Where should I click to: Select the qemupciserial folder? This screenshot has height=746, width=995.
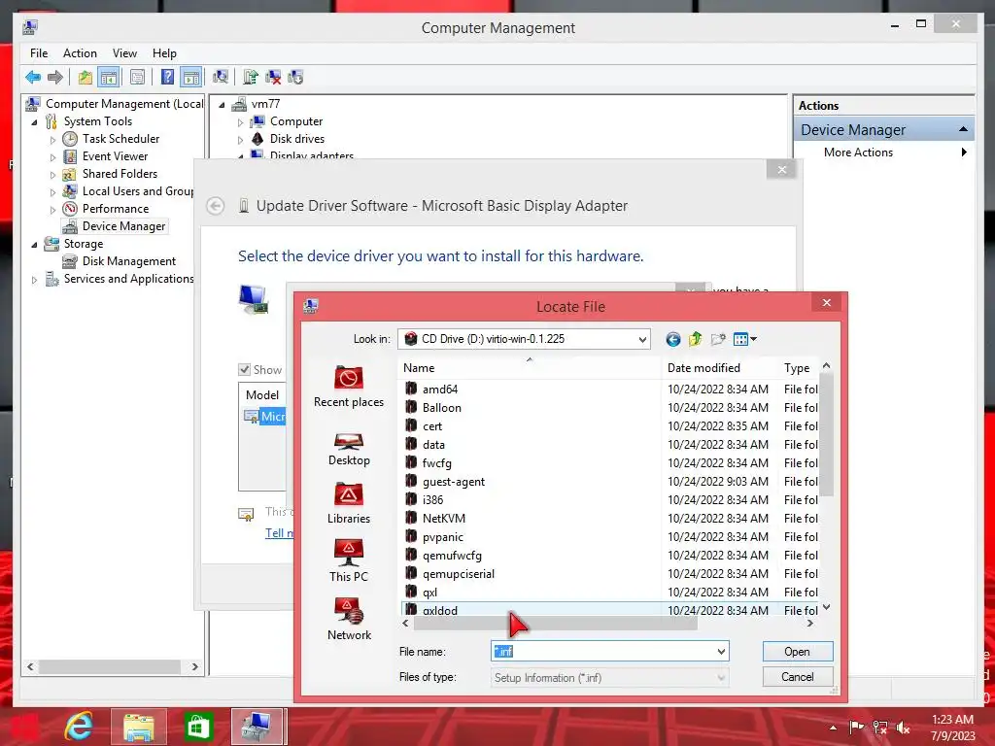(459, 573)
